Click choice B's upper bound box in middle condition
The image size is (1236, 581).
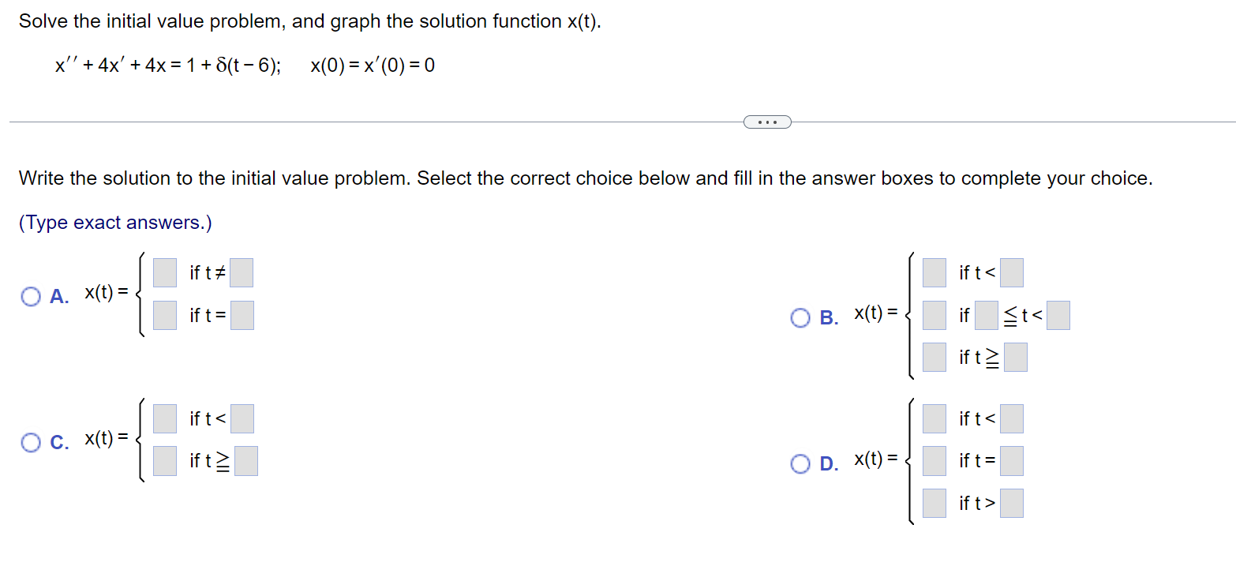(x=1058, y=315)
